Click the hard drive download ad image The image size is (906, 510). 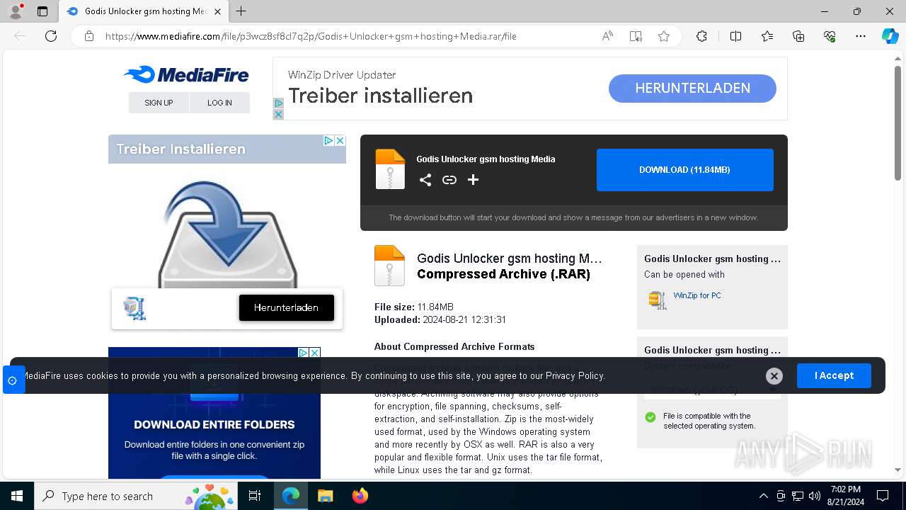(x=227, y=232)
